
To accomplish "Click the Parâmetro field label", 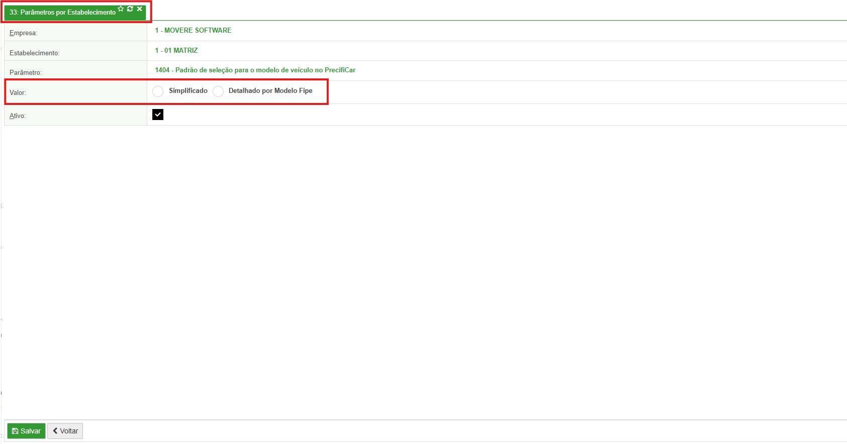I will click(26, 72).
